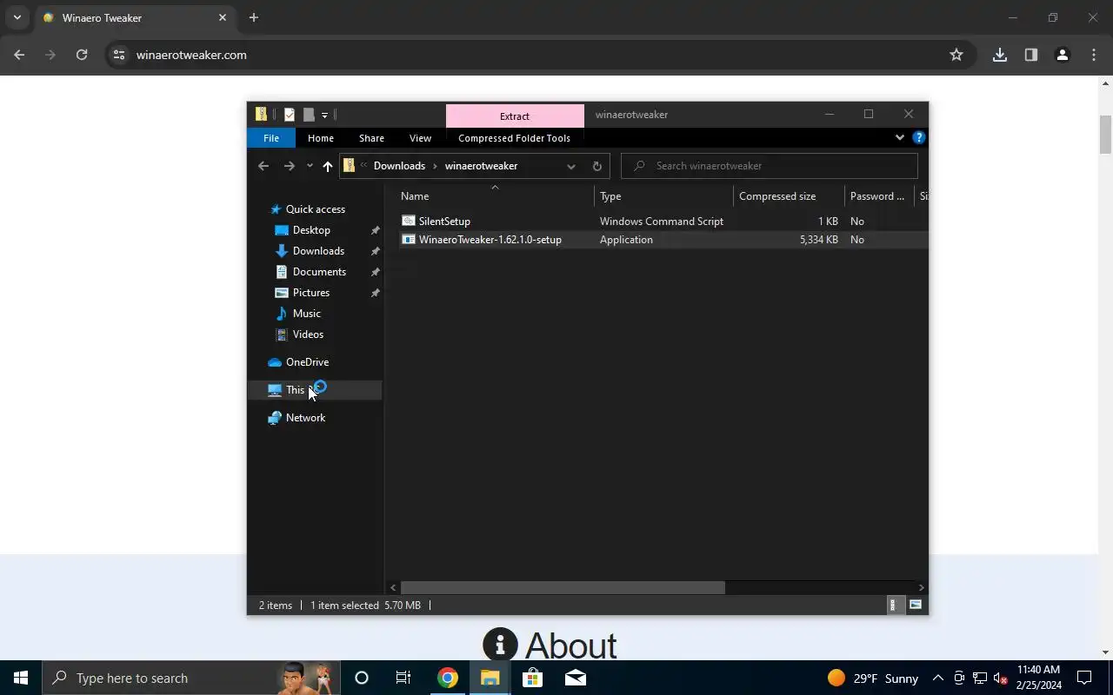This screenshot has width=1113, height=695.
Task: Go forward in File Explorer
Action: point(290,166)
